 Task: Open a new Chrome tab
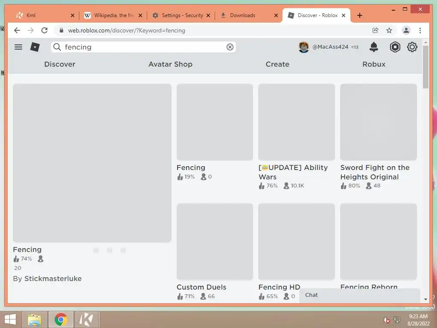pos(360,15)
